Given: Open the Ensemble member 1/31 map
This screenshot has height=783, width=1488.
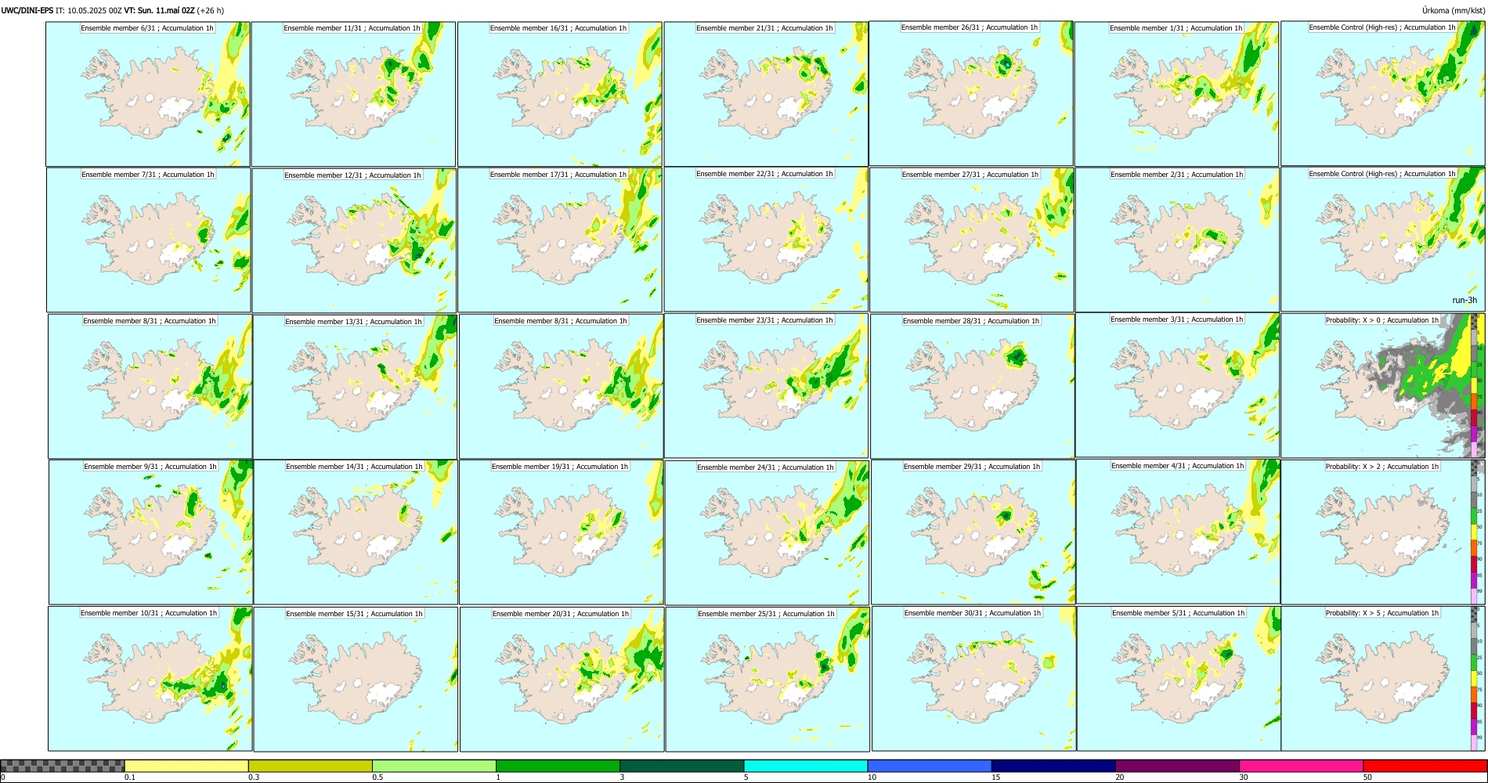Looking at the screenshot, I should [x=1176, y=94].
